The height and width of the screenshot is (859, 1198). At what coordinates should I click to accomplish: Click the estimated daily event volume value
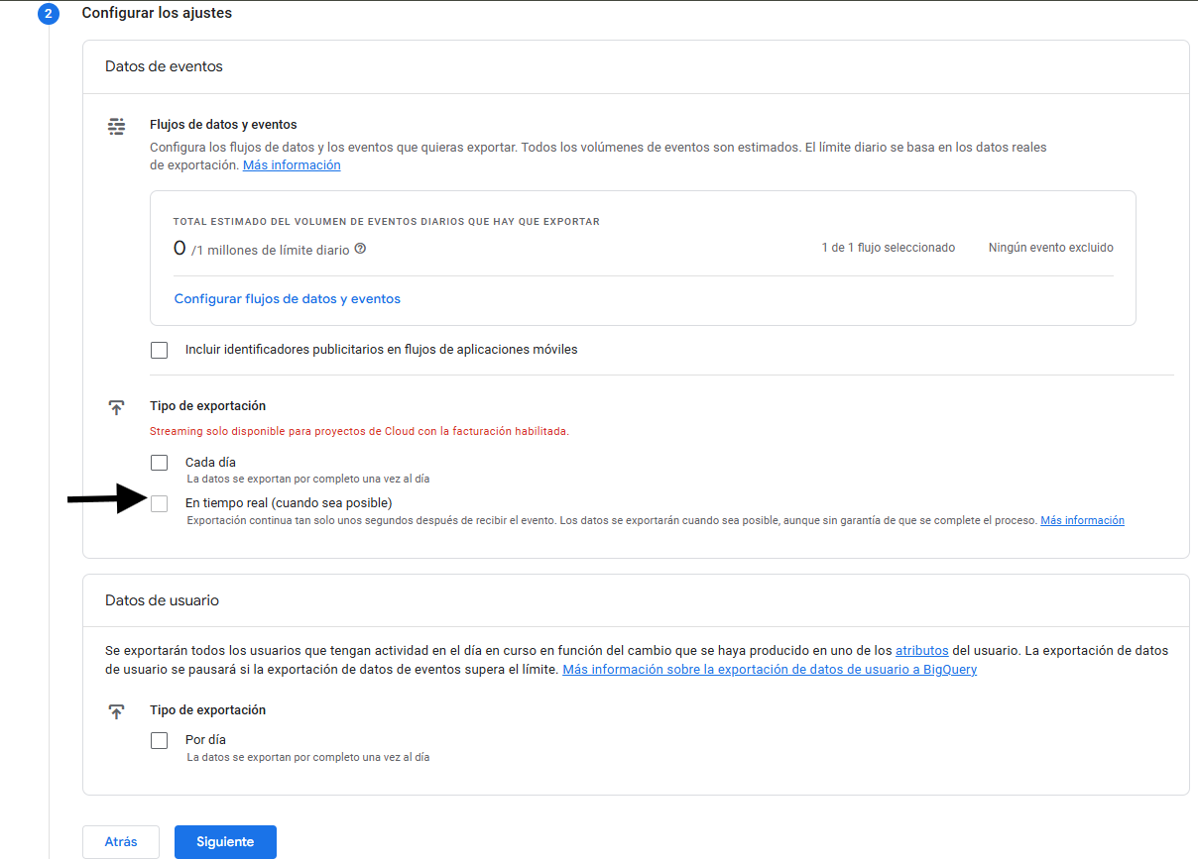178,248
